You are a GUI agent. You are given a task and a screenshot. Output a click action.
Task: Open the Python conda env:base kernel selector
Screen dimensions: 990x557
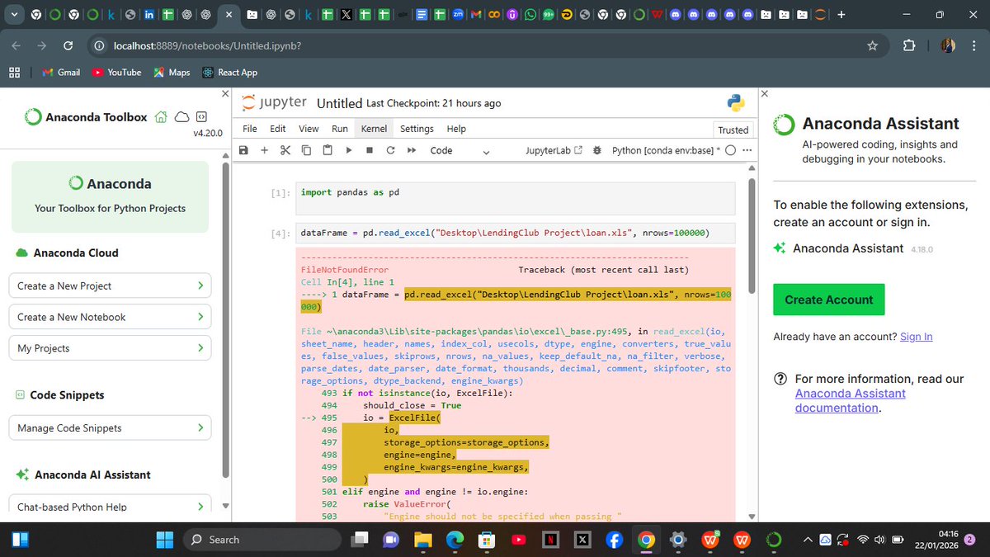[x=666, y=150]
